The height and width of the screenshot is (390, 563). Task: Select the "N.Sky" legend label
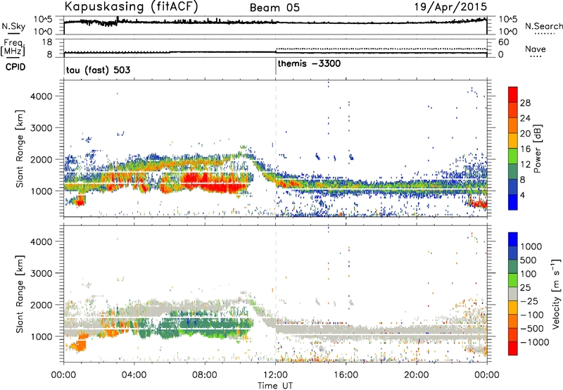13,27
